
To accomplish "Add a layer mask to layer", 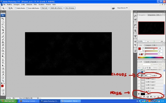I will 147,97.
